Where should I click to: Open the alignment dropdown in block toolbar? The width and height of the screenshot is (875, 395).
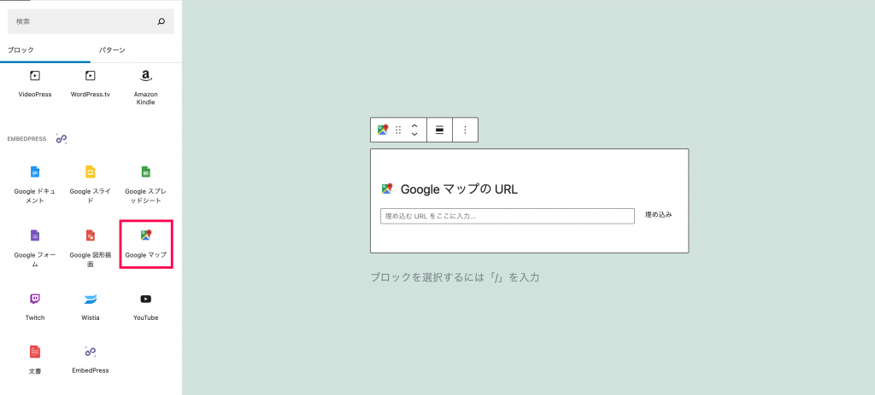pos(439,130)
